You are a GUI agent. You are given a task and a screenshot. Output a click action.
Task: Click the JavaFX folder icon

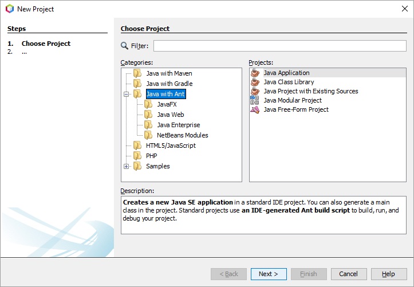click(x=148, y=104)
